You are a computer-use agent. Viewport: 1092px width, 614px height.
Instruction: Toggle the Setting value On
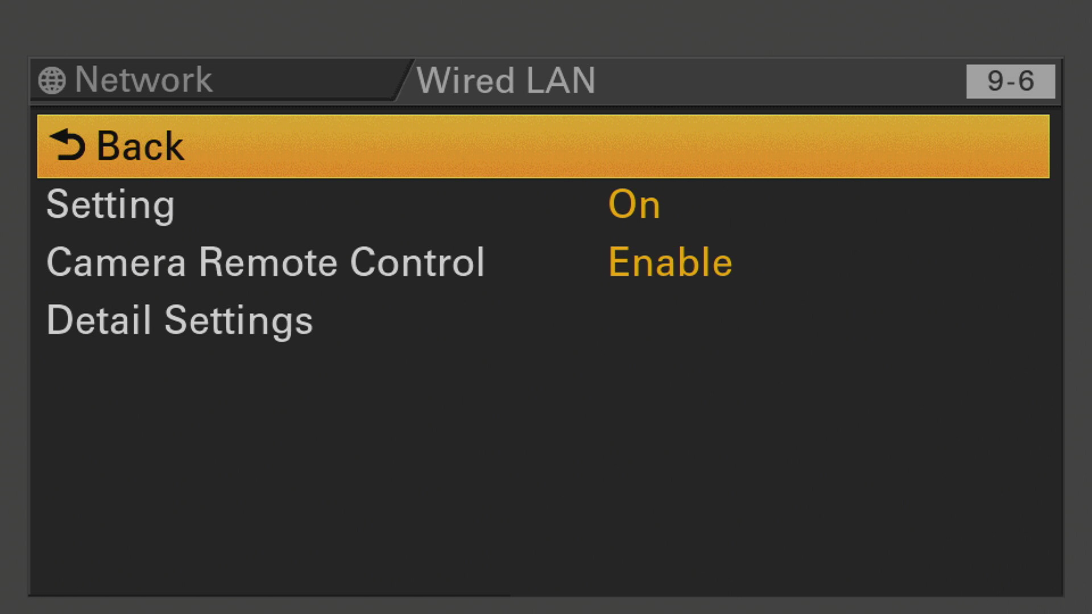click(634, 204)
